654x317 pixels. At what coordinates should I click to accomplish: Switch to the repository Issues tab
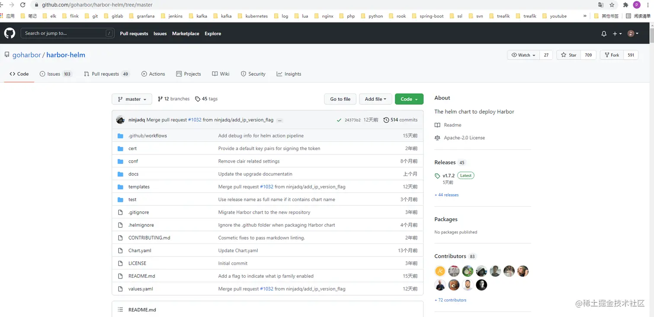[x=55, y=74]
